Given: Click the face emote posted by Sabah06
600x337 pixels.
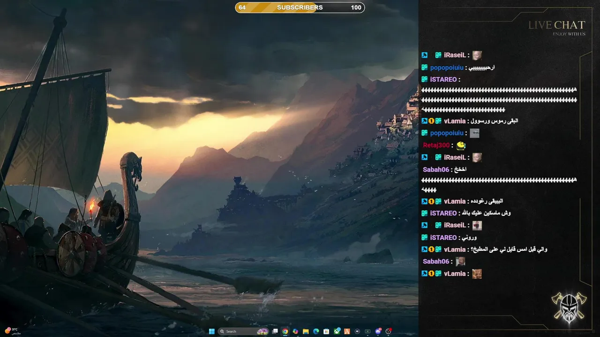Looking at the screenshot, I should (460, 262).
